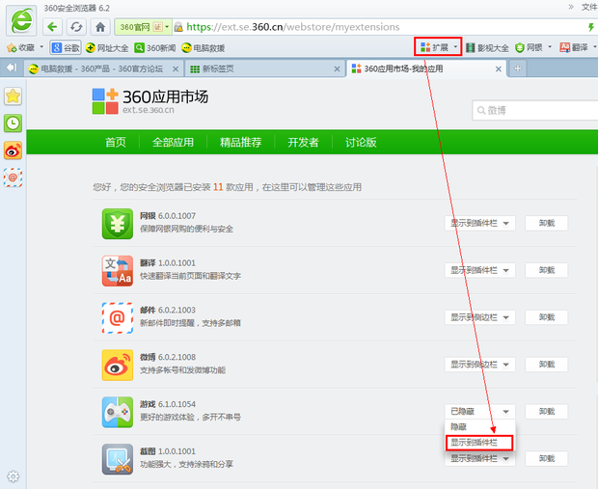Viewport: 598px width, 489px height.
Task: Click the 截图 app icon in list
Action: [x=118, y=459]
